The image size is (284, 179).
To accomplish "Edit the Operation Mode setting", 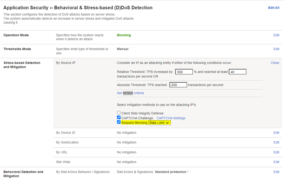I will pos(276,35).
